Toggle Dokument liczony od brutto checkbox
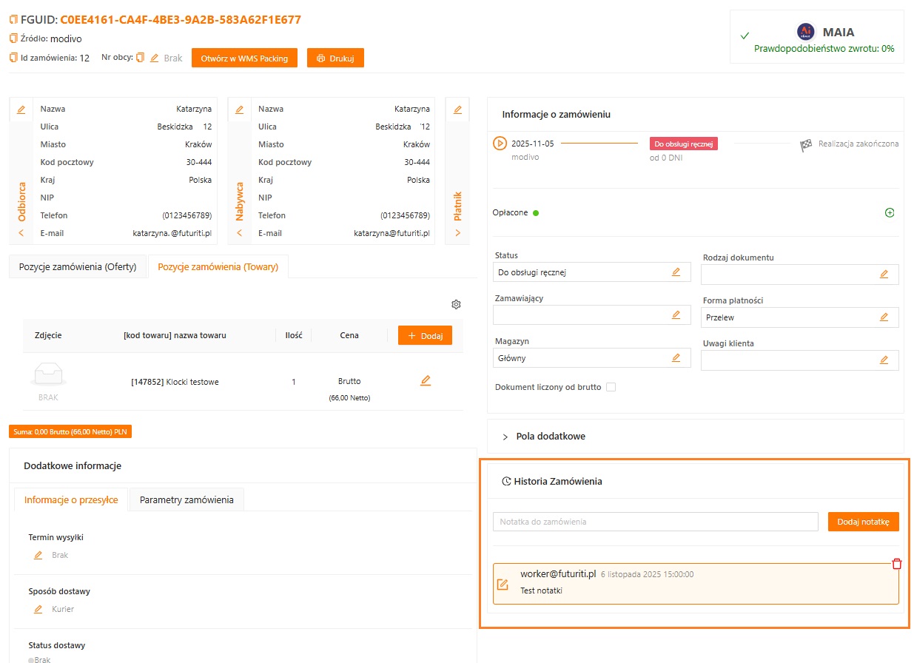 [611, 387]
